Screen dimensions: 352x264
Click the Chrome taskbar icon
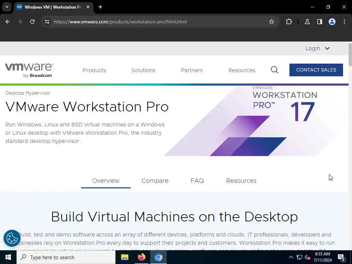158,257
